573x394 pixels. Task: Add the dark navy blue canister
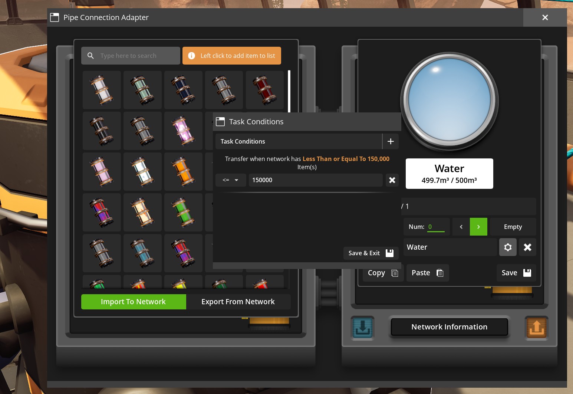pos(183,90)
